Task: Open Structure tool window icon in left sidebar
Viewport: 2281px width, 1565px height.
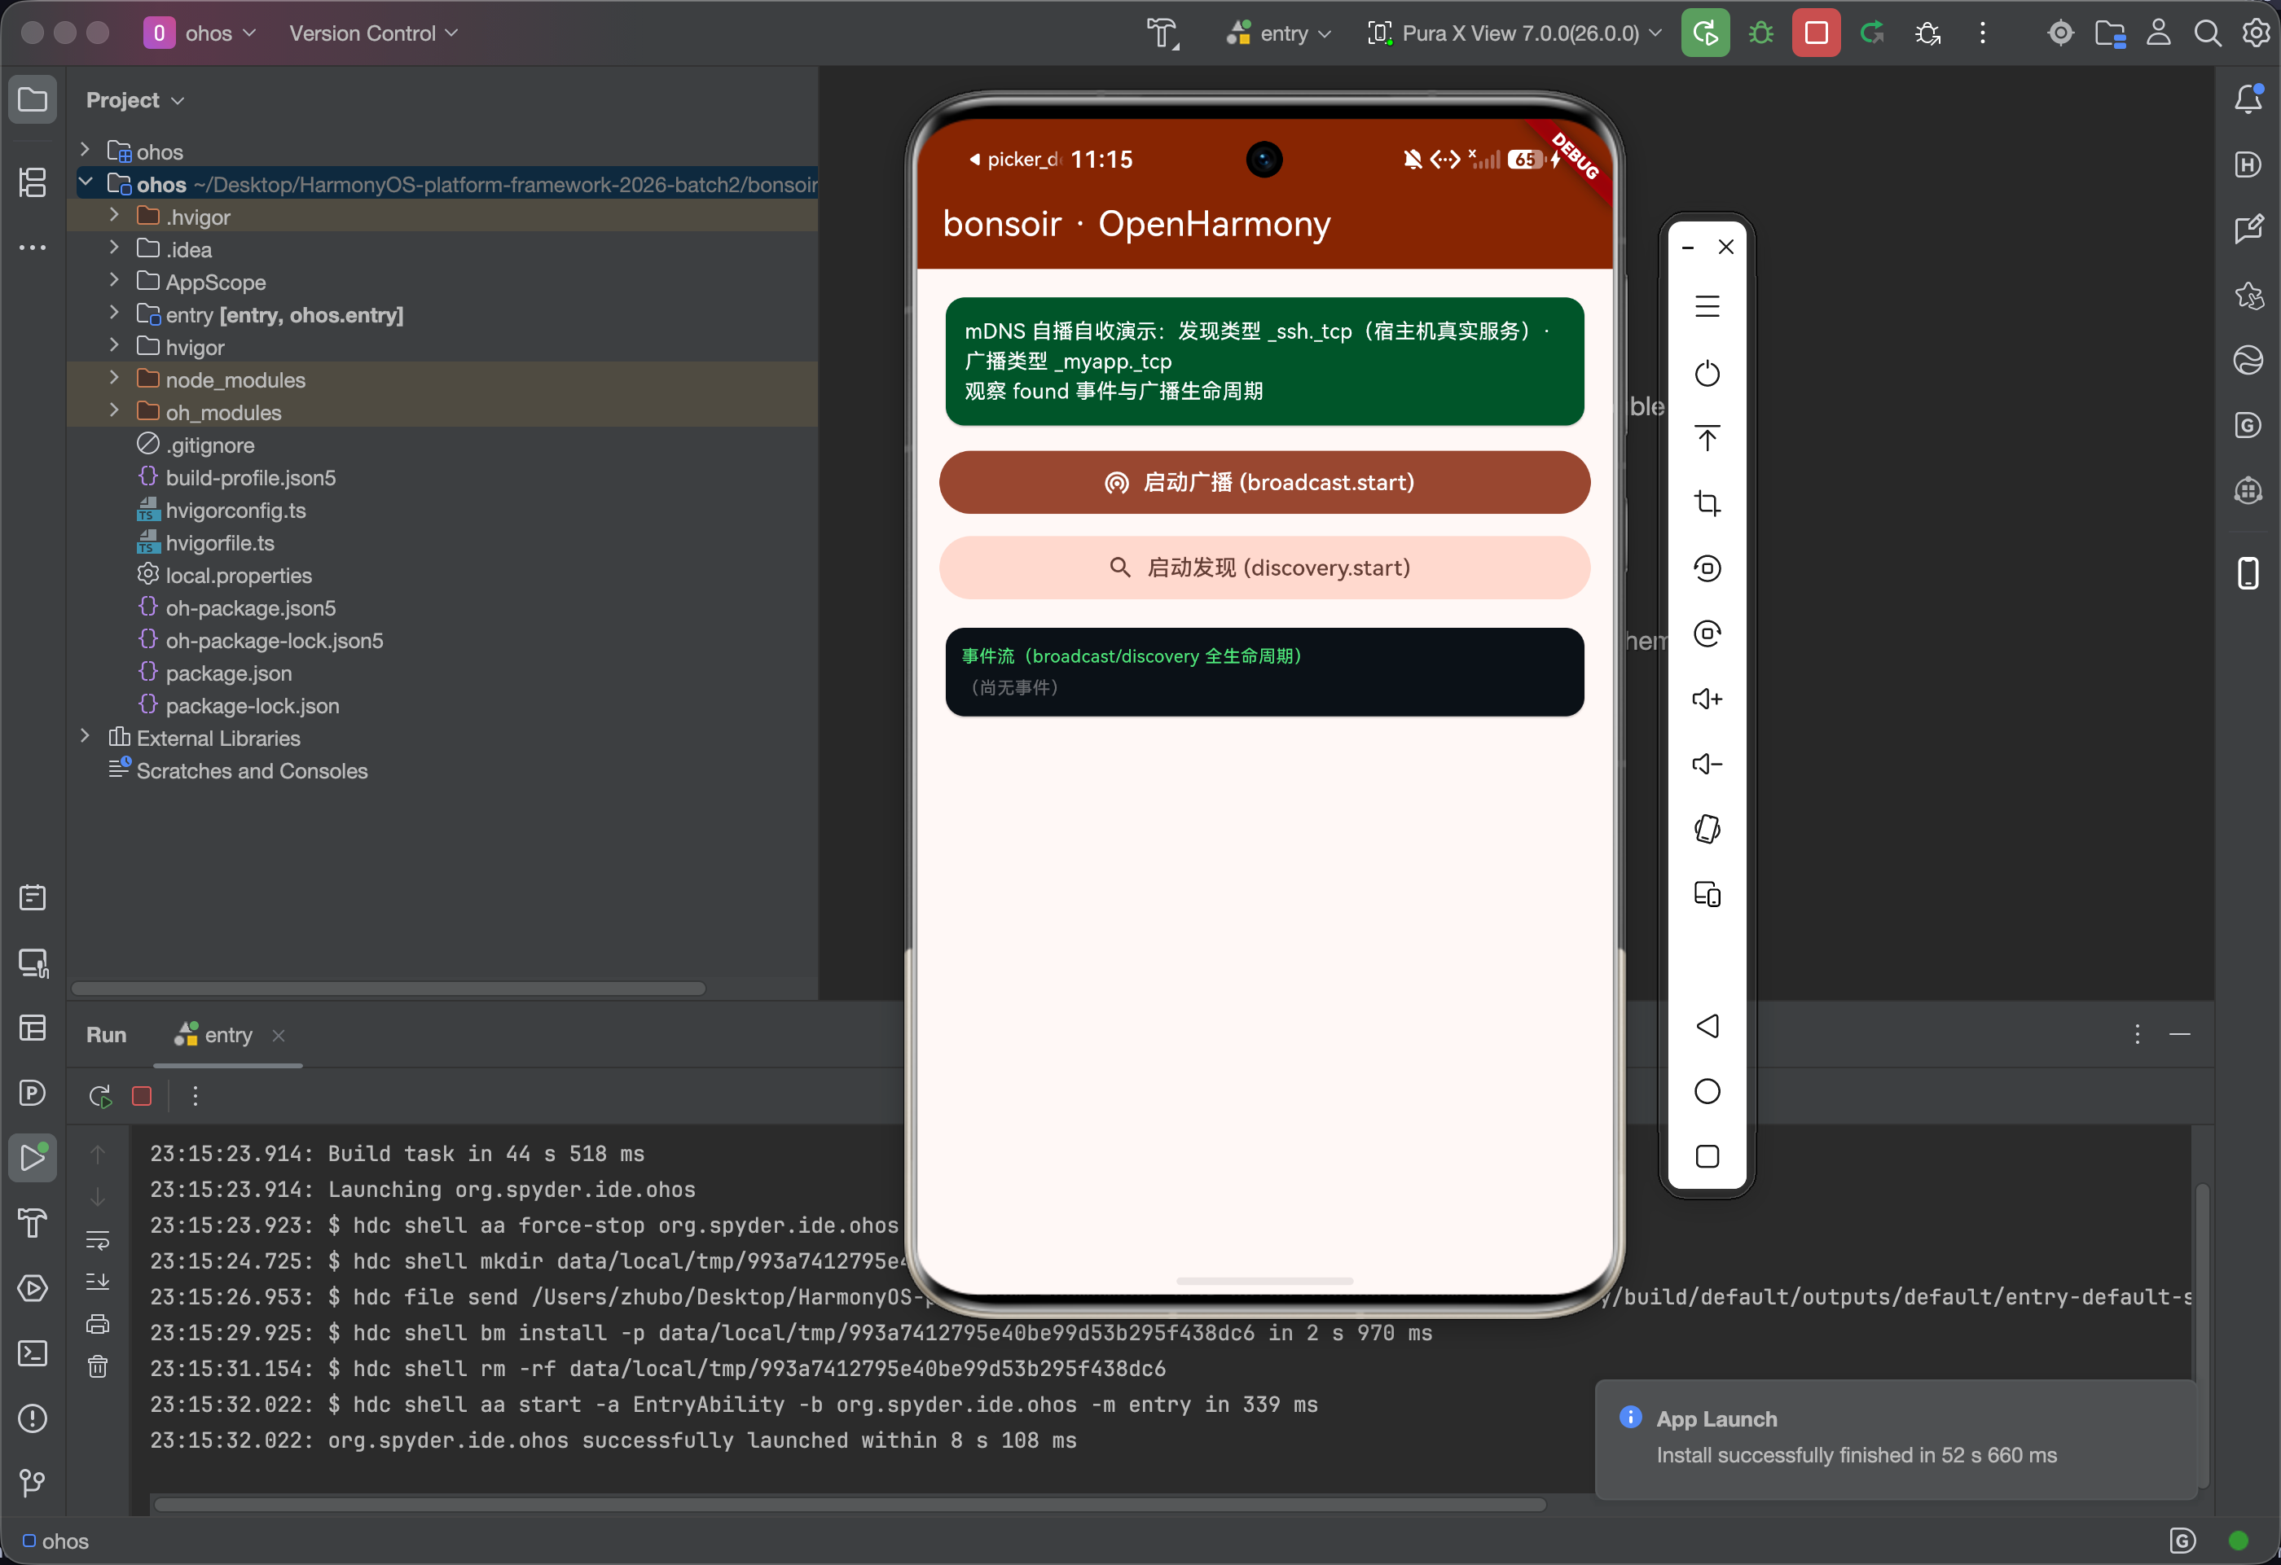Action: [33, 182]
